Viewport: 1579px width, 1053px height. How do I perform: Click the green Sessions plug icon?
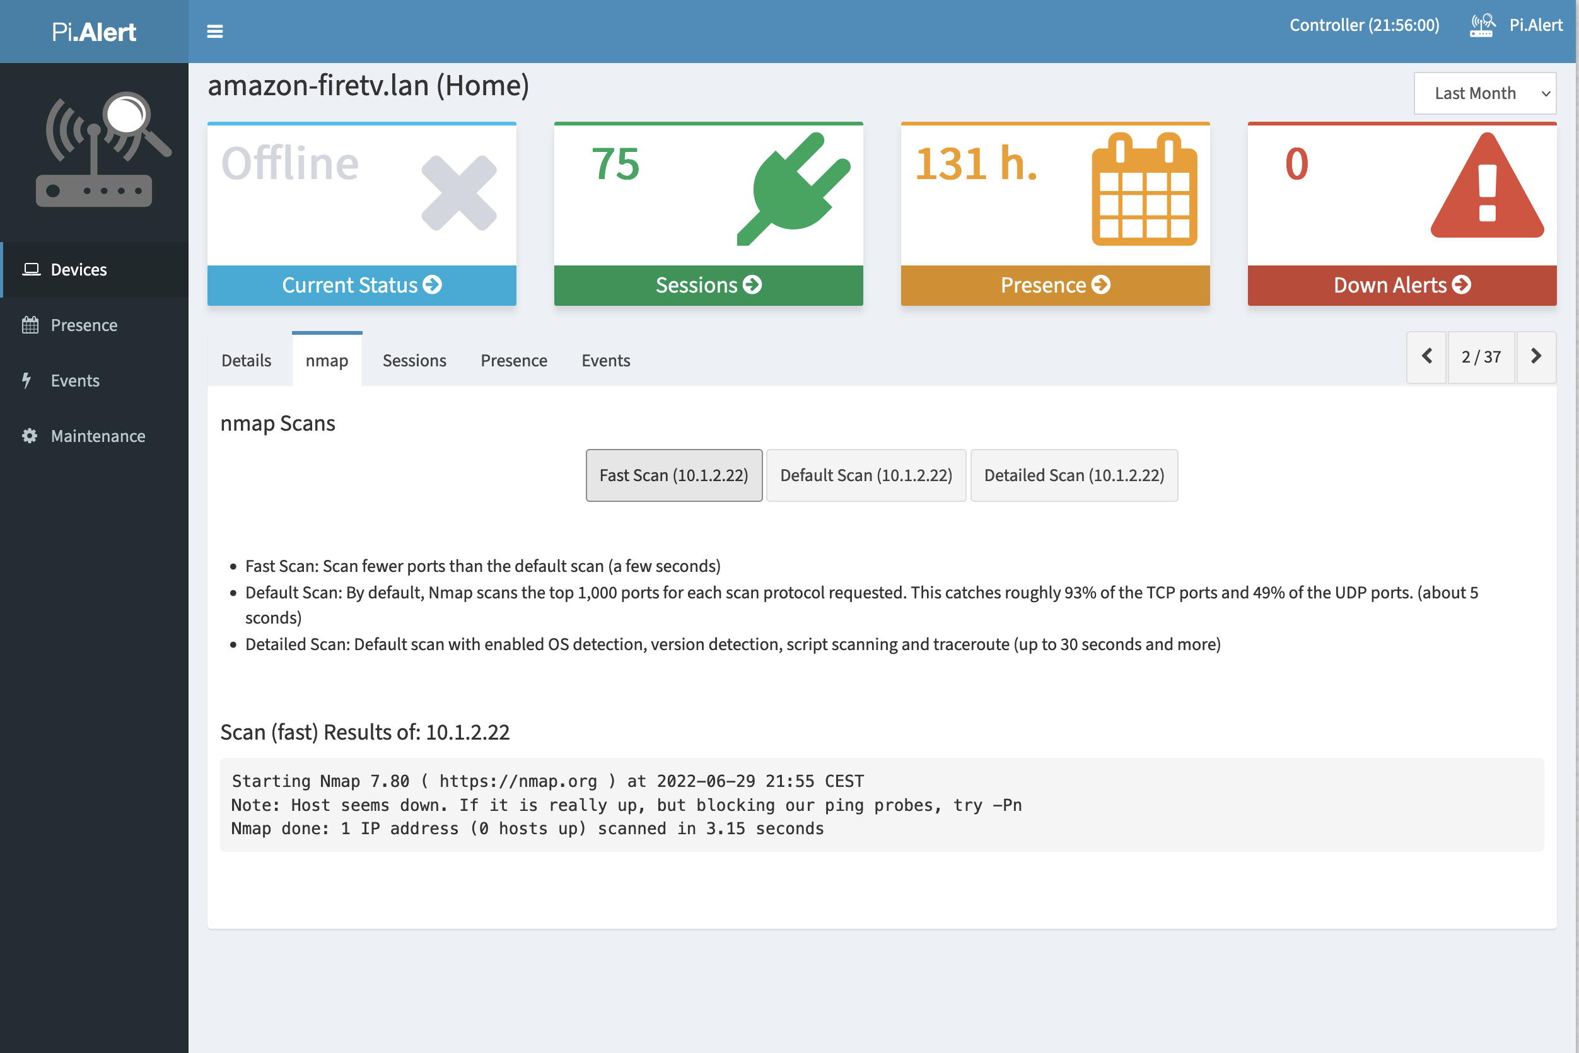pyautogui.click(x=793, y=189)
